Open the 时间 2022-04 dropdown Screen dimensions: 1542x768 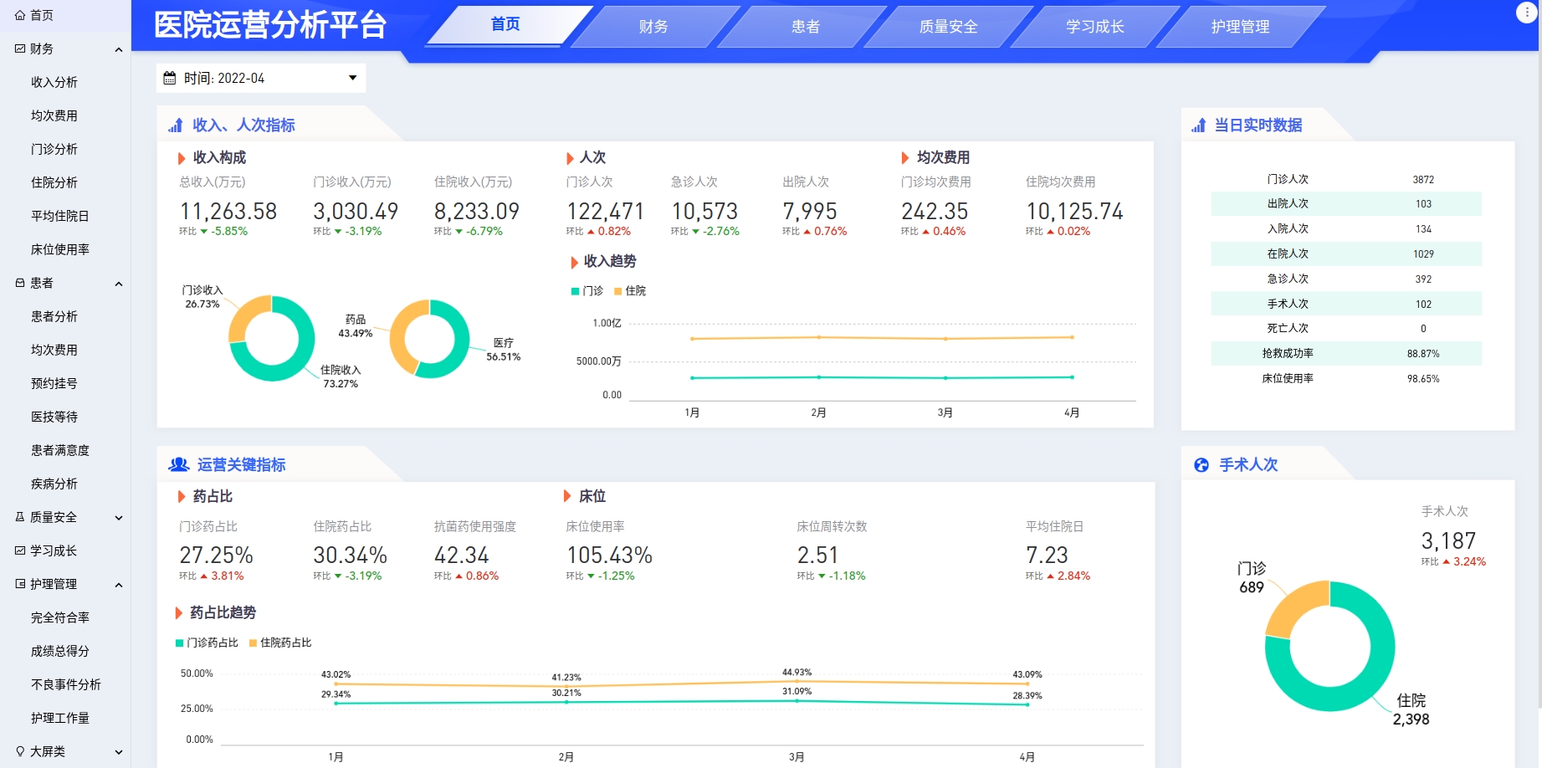(x=352, y=78)
